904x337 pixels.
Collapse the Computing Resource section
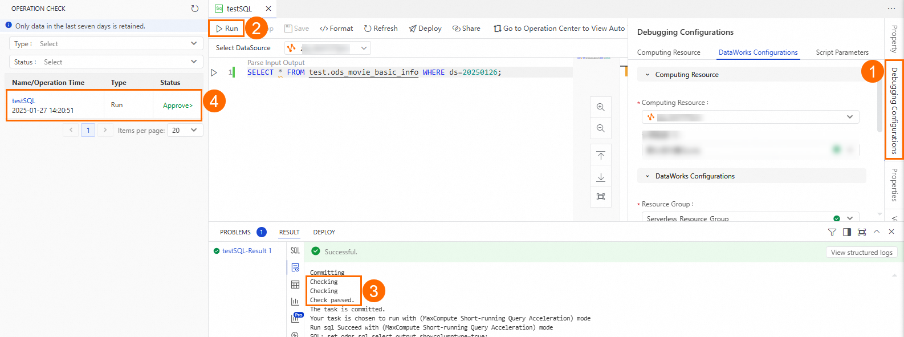tap(648, 75)
